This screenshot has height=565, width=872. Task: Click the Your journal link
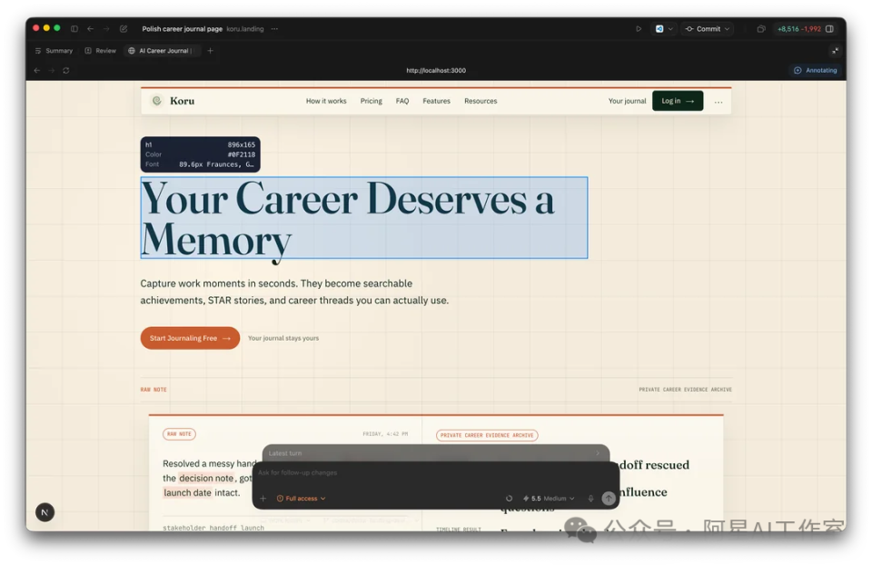pyautogui.click(x=627, y=101)
